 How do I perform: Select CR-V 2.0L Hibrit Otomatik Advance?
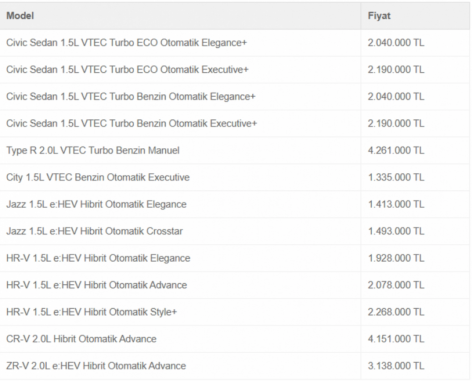(x=81, y=339)
